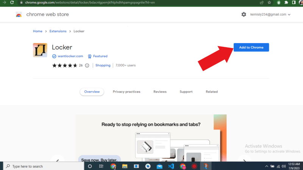The image size is (303, 170).
Task: Open the rightmost highlighted taskbar app
Action: 206,166
